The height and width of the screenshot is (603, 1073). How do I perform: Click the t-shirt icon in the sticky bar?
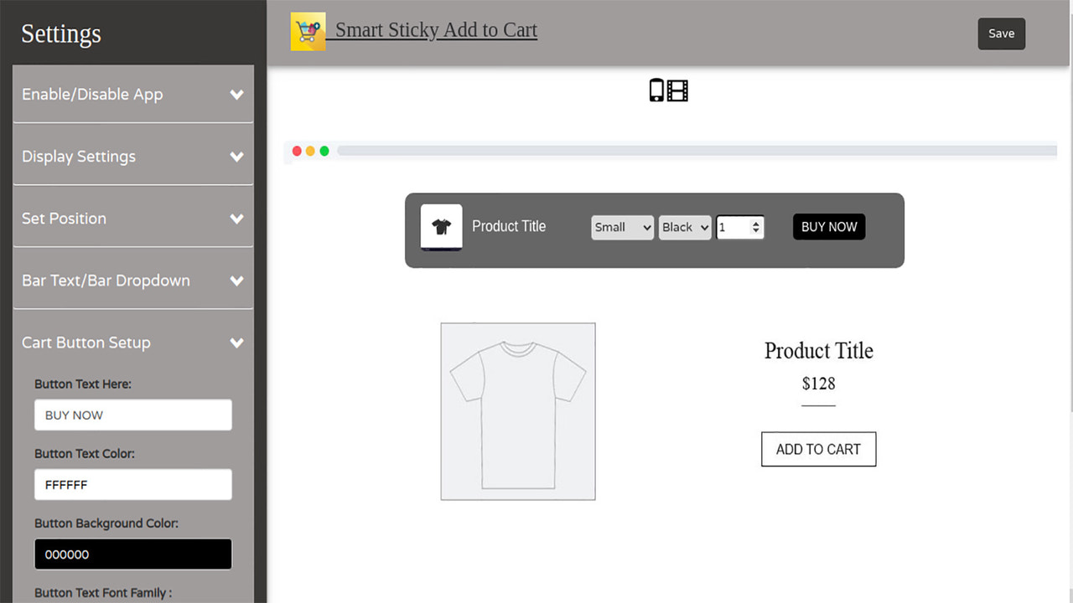pos(441,226)
